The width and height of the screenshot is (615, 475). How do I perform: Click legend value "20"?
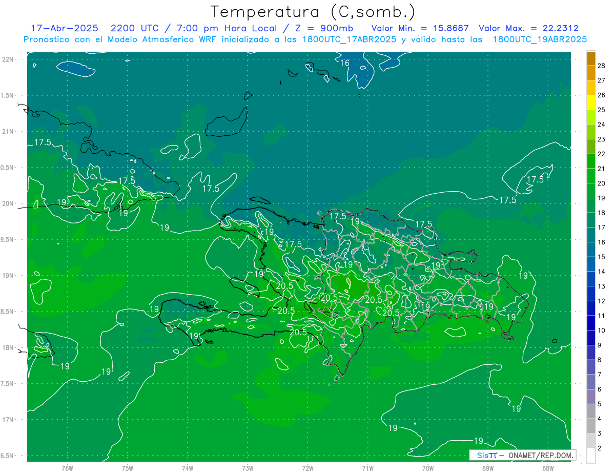[602, 183]
